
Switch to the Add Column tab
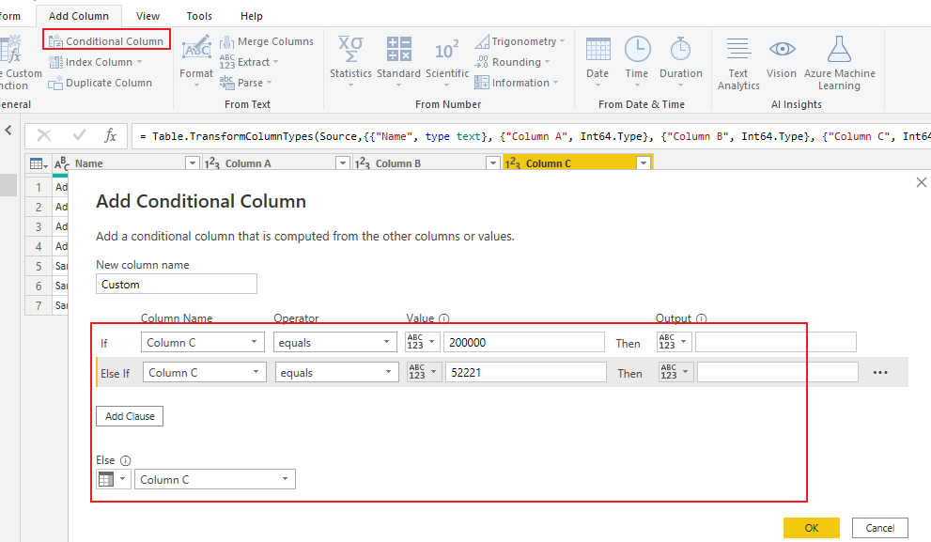(79, 16)
